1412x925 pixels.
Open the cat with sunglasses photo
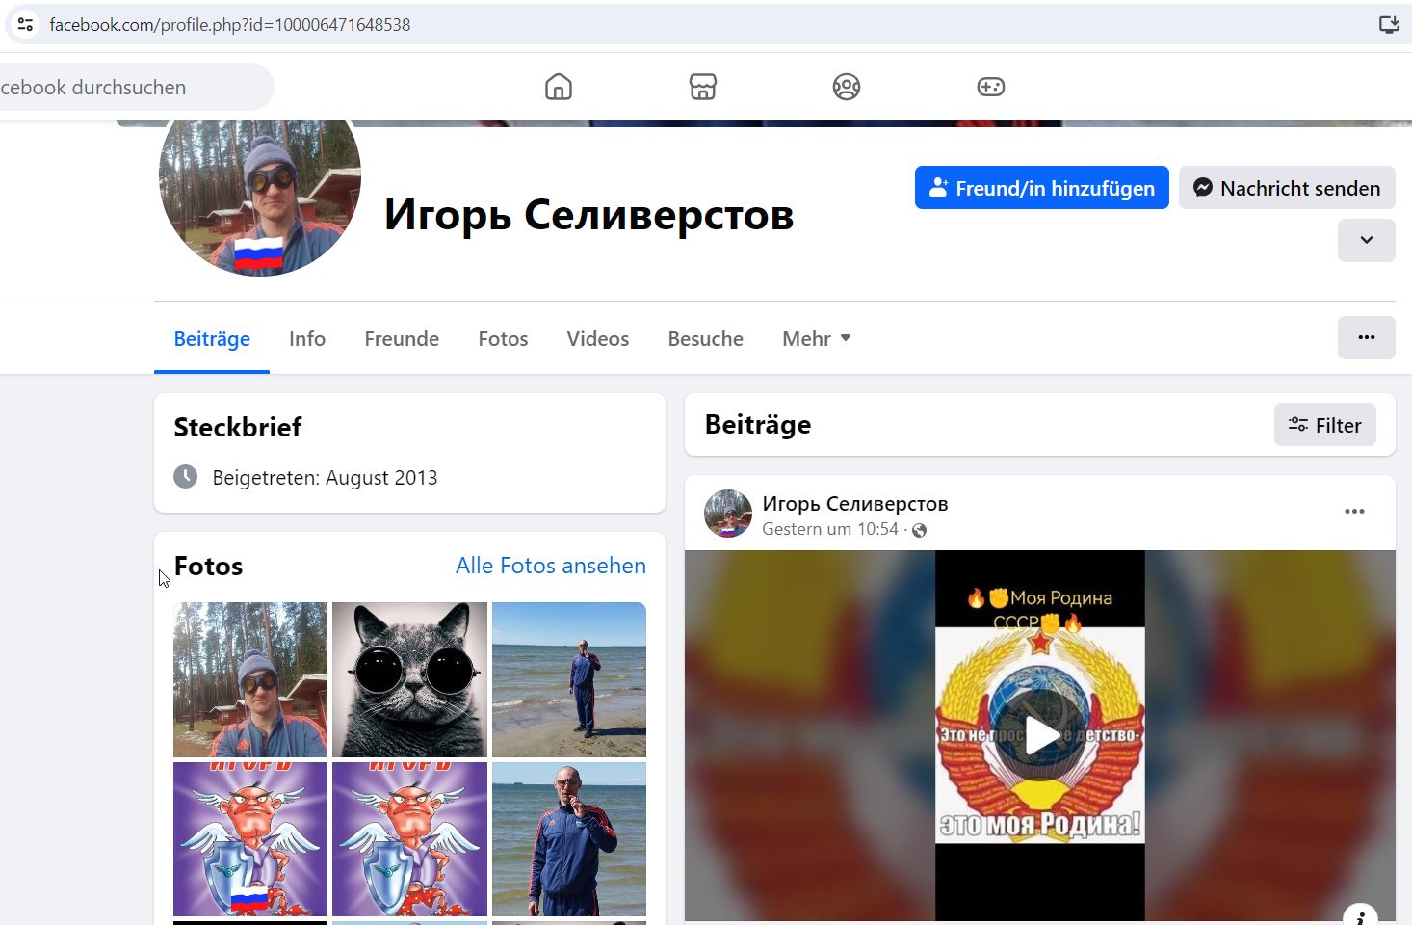[x=409, y=679]
